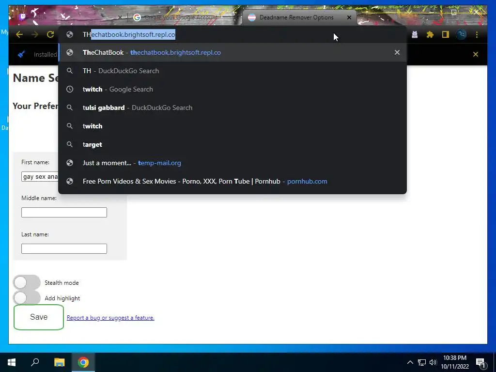Click the magnifier icon beside tulsi gabbard
Image resolution: width=496 pixels, height=372 pixels.
70,108
